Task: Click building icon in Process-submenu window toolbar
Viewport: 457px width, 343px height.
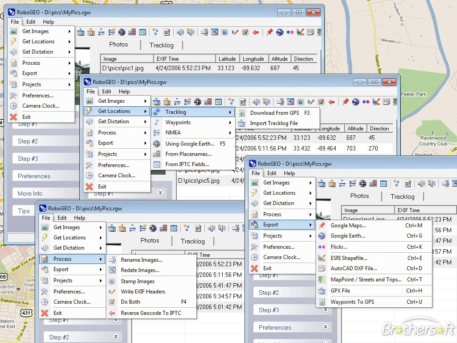Action: (x=163, y=228)
